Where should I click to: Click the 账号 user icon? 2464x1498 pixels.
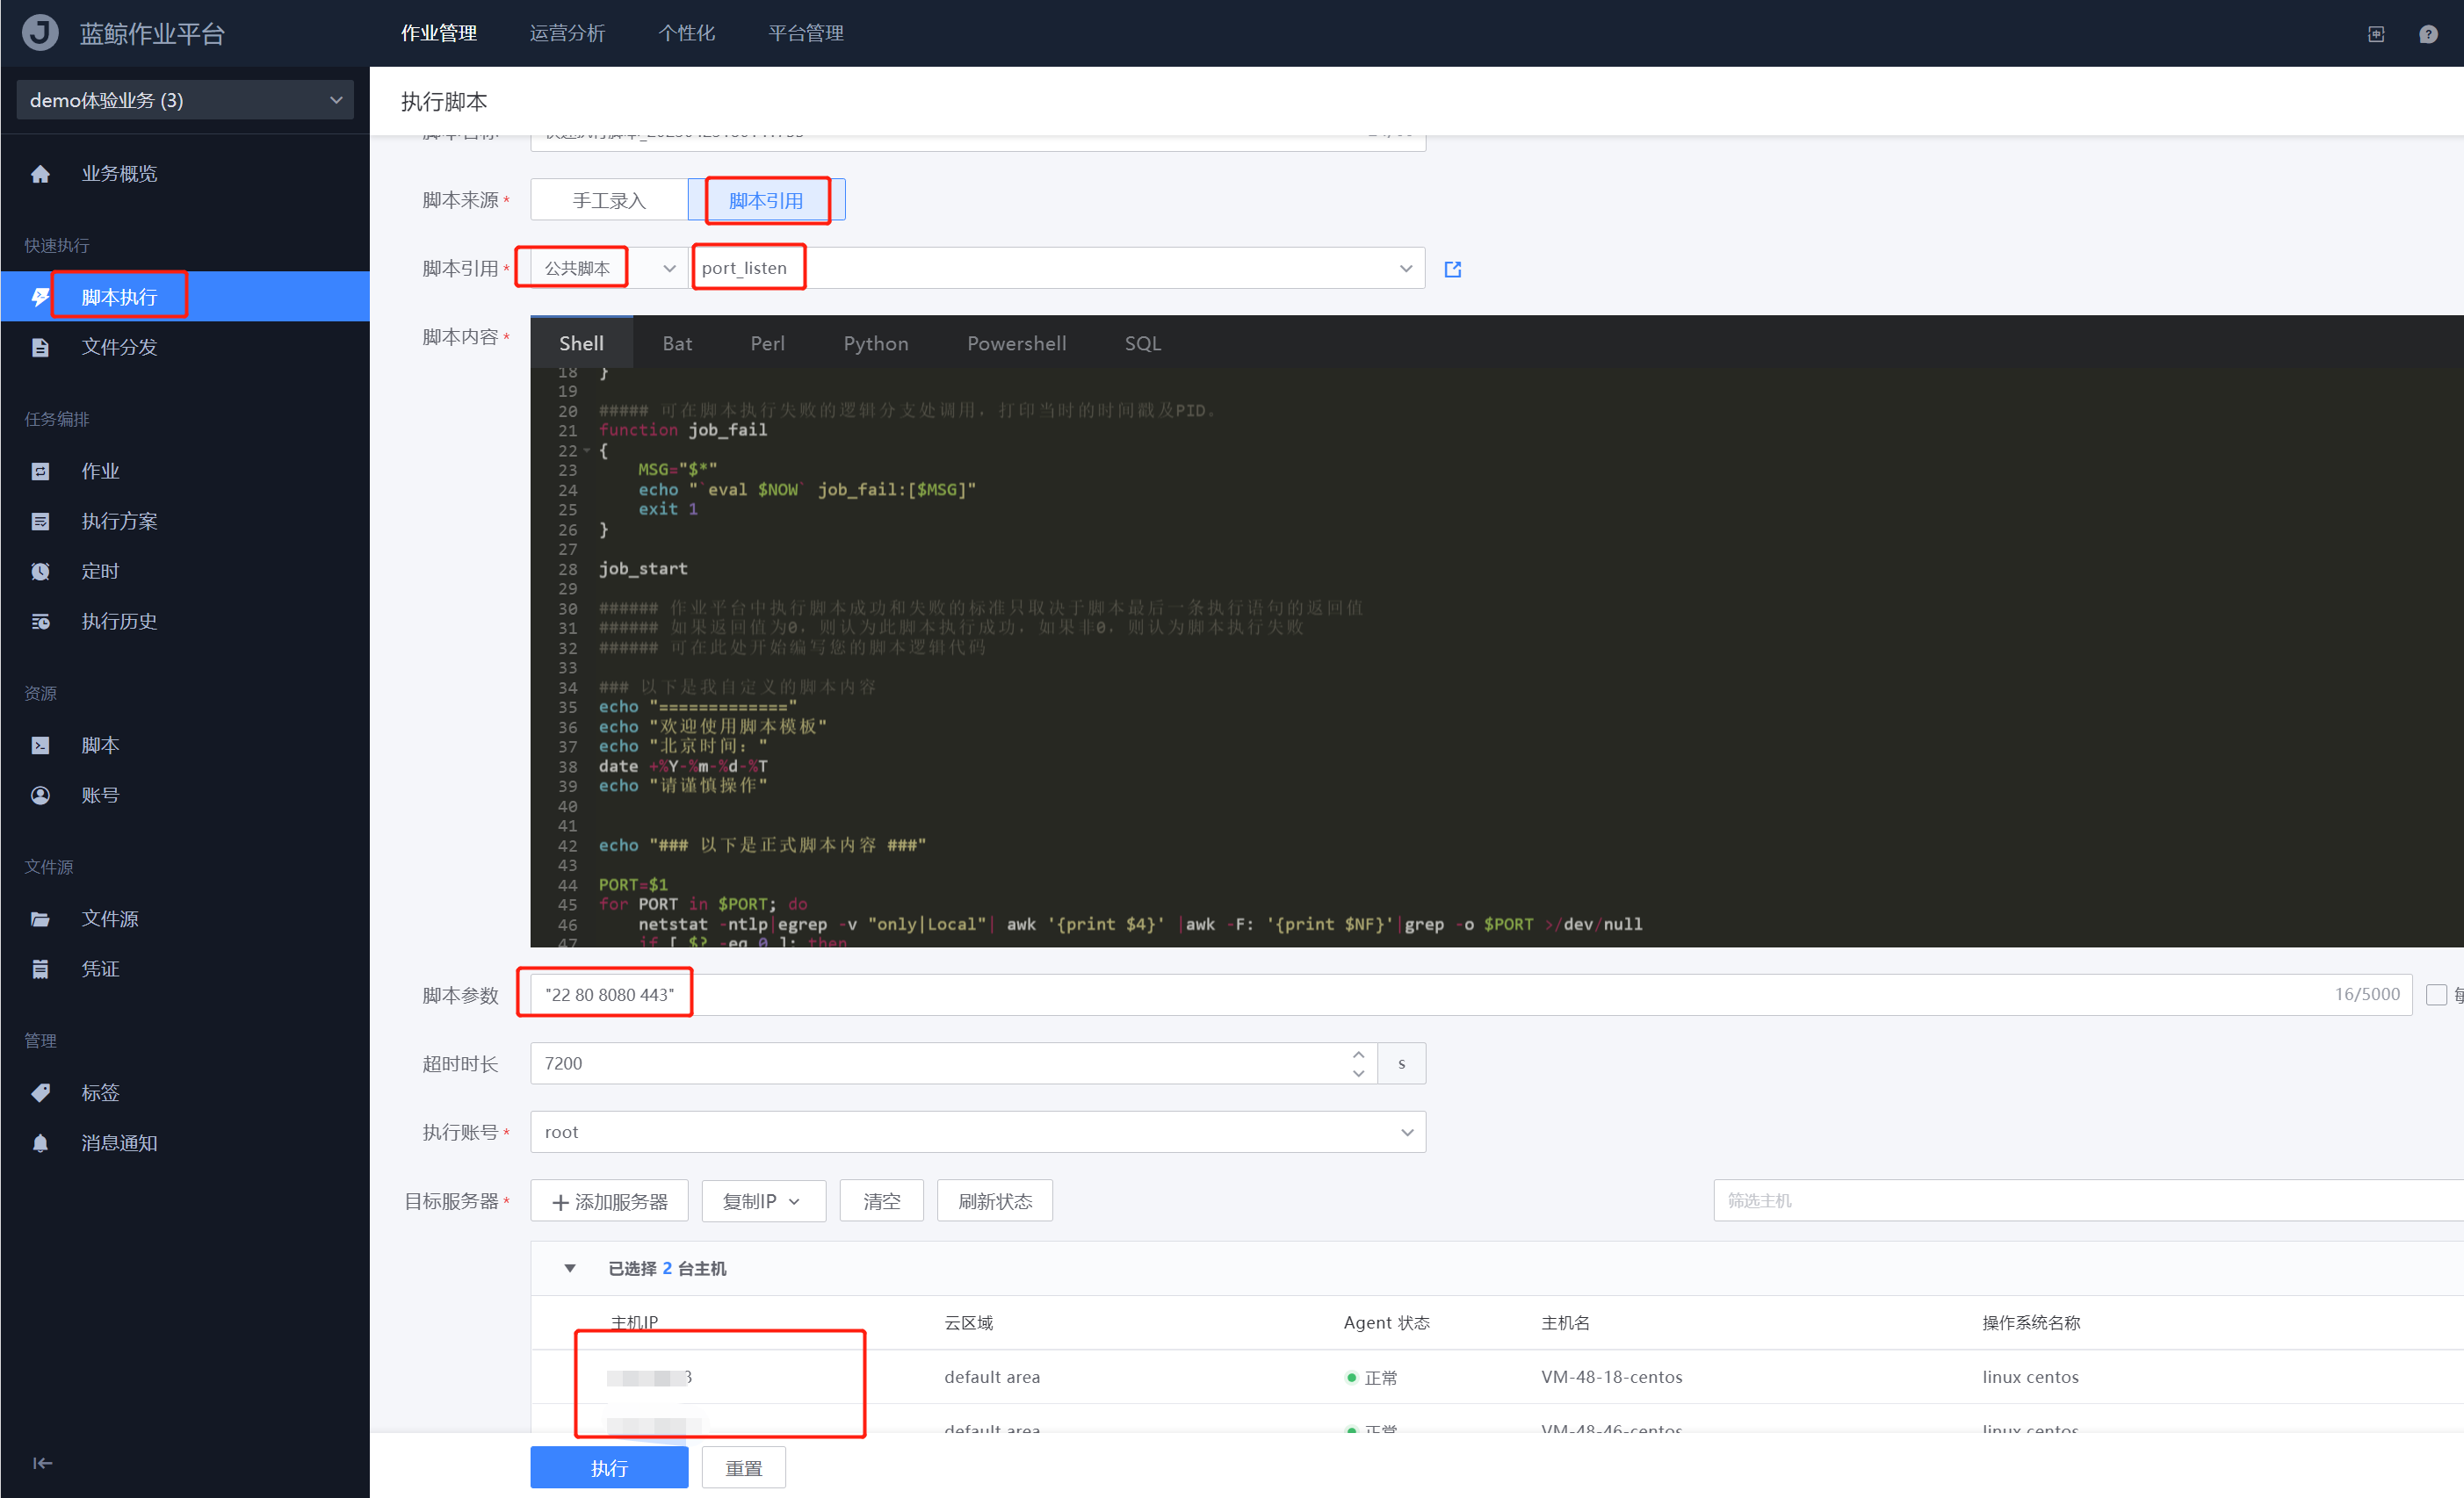[x=40, y=796]
